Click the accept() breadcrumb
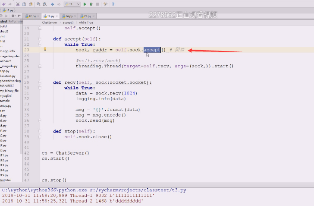 click(68, 22)
